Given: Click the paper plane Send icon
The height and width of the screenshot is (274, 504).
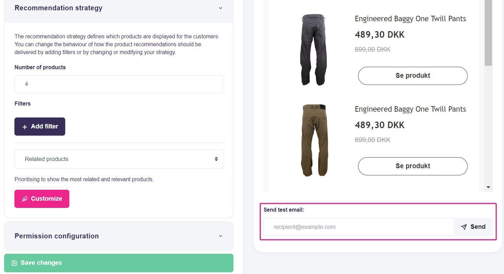Looking at the screenshot, I should (x=464, y=227).
